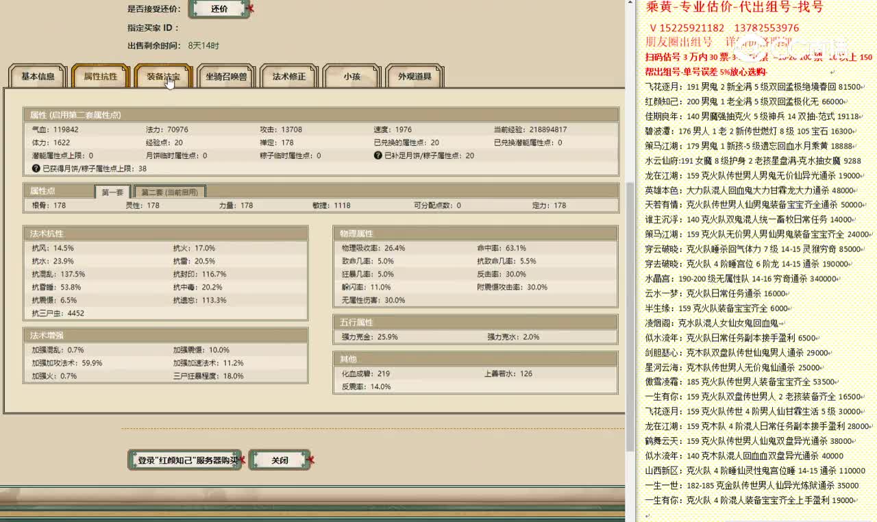Click the 一生一世 182-185 克金队 listing
This screenshot has height=522, width=877.
coord(752,486)
